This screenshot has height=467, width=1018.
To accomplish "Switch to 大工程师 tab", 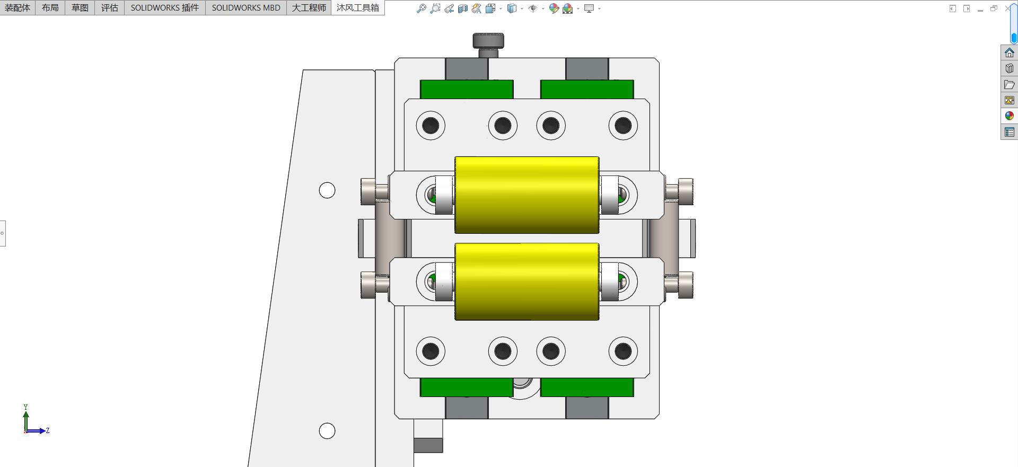I will pos(309,7).
